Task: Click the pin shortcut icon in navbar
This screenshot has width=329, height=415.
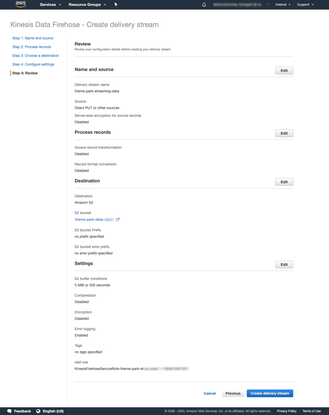Action: coord(116,4)
